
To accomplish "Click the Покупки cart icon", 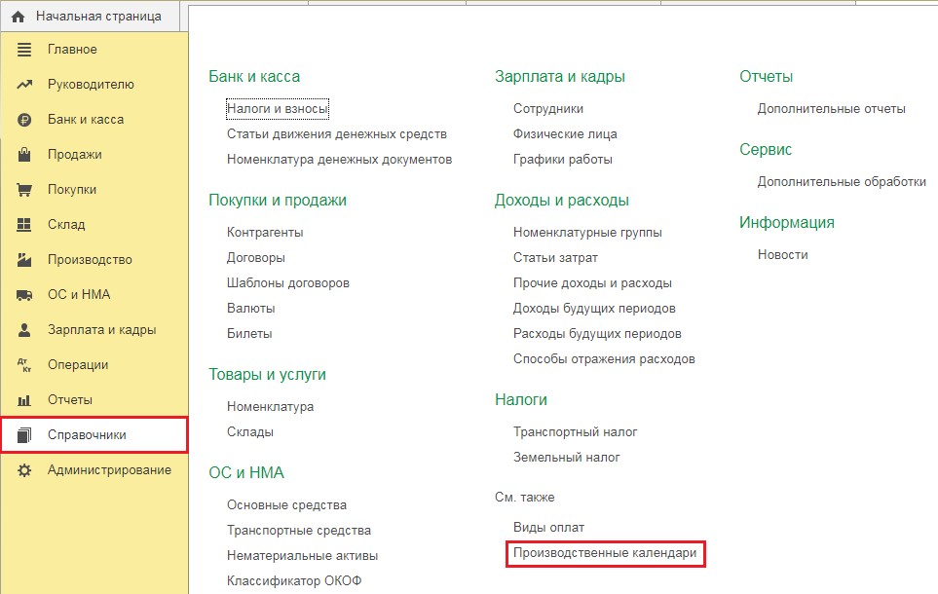I will pyautogui.click(x=25, y=190).
